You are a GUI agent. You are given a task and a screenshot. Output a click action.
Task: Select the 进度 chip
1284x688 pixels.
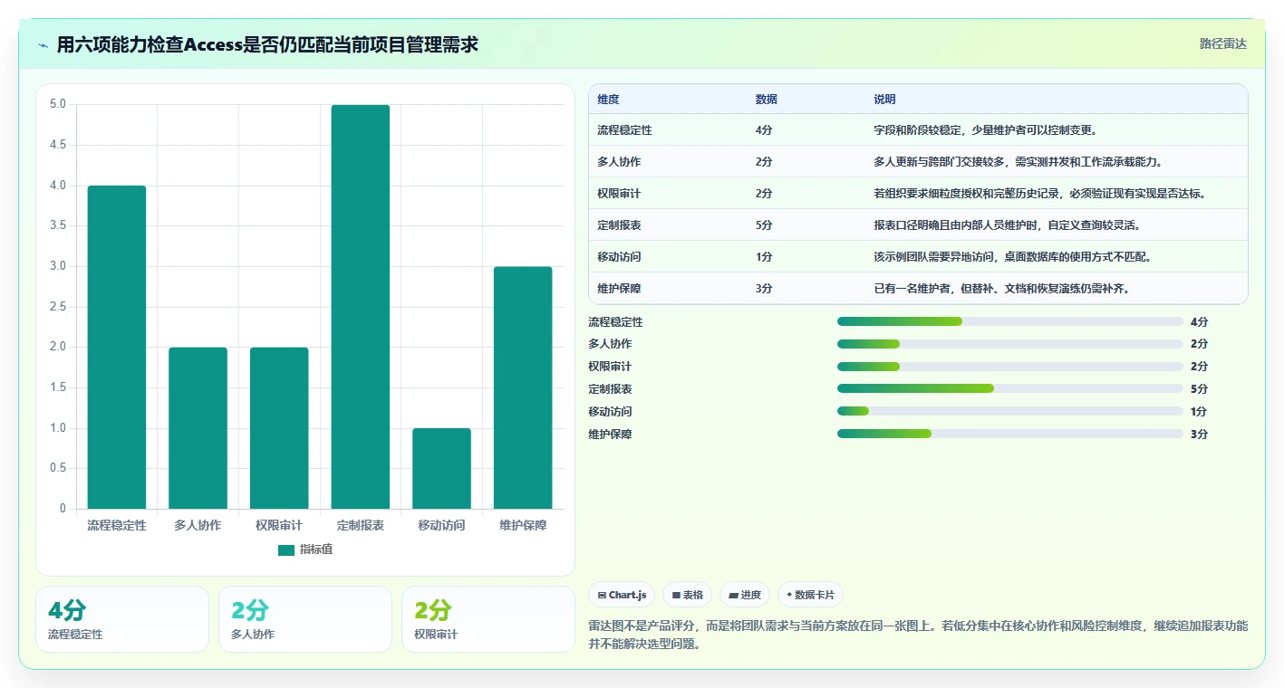(745, 595)
